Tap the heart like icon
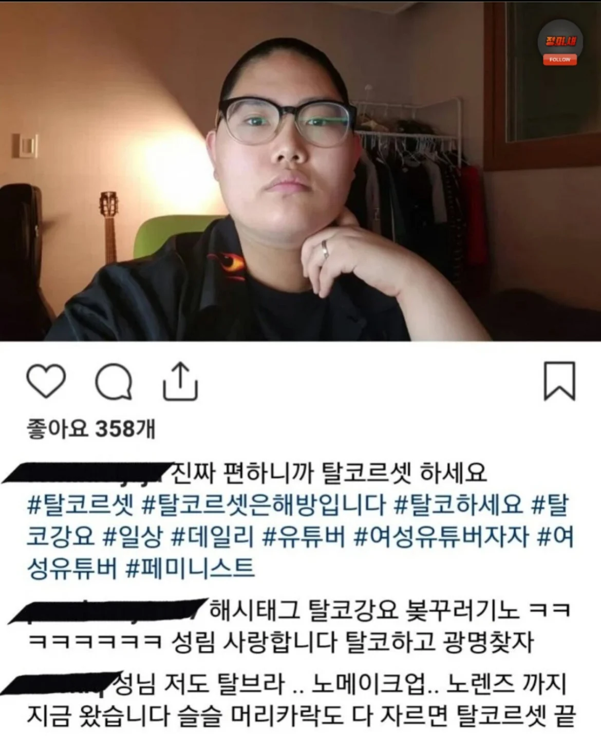This screenshot has height=750, width=601. (x=46, y=381)
